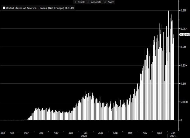Click the 50000 y-axis label
190x138 pixels.
tap(184, 102)
